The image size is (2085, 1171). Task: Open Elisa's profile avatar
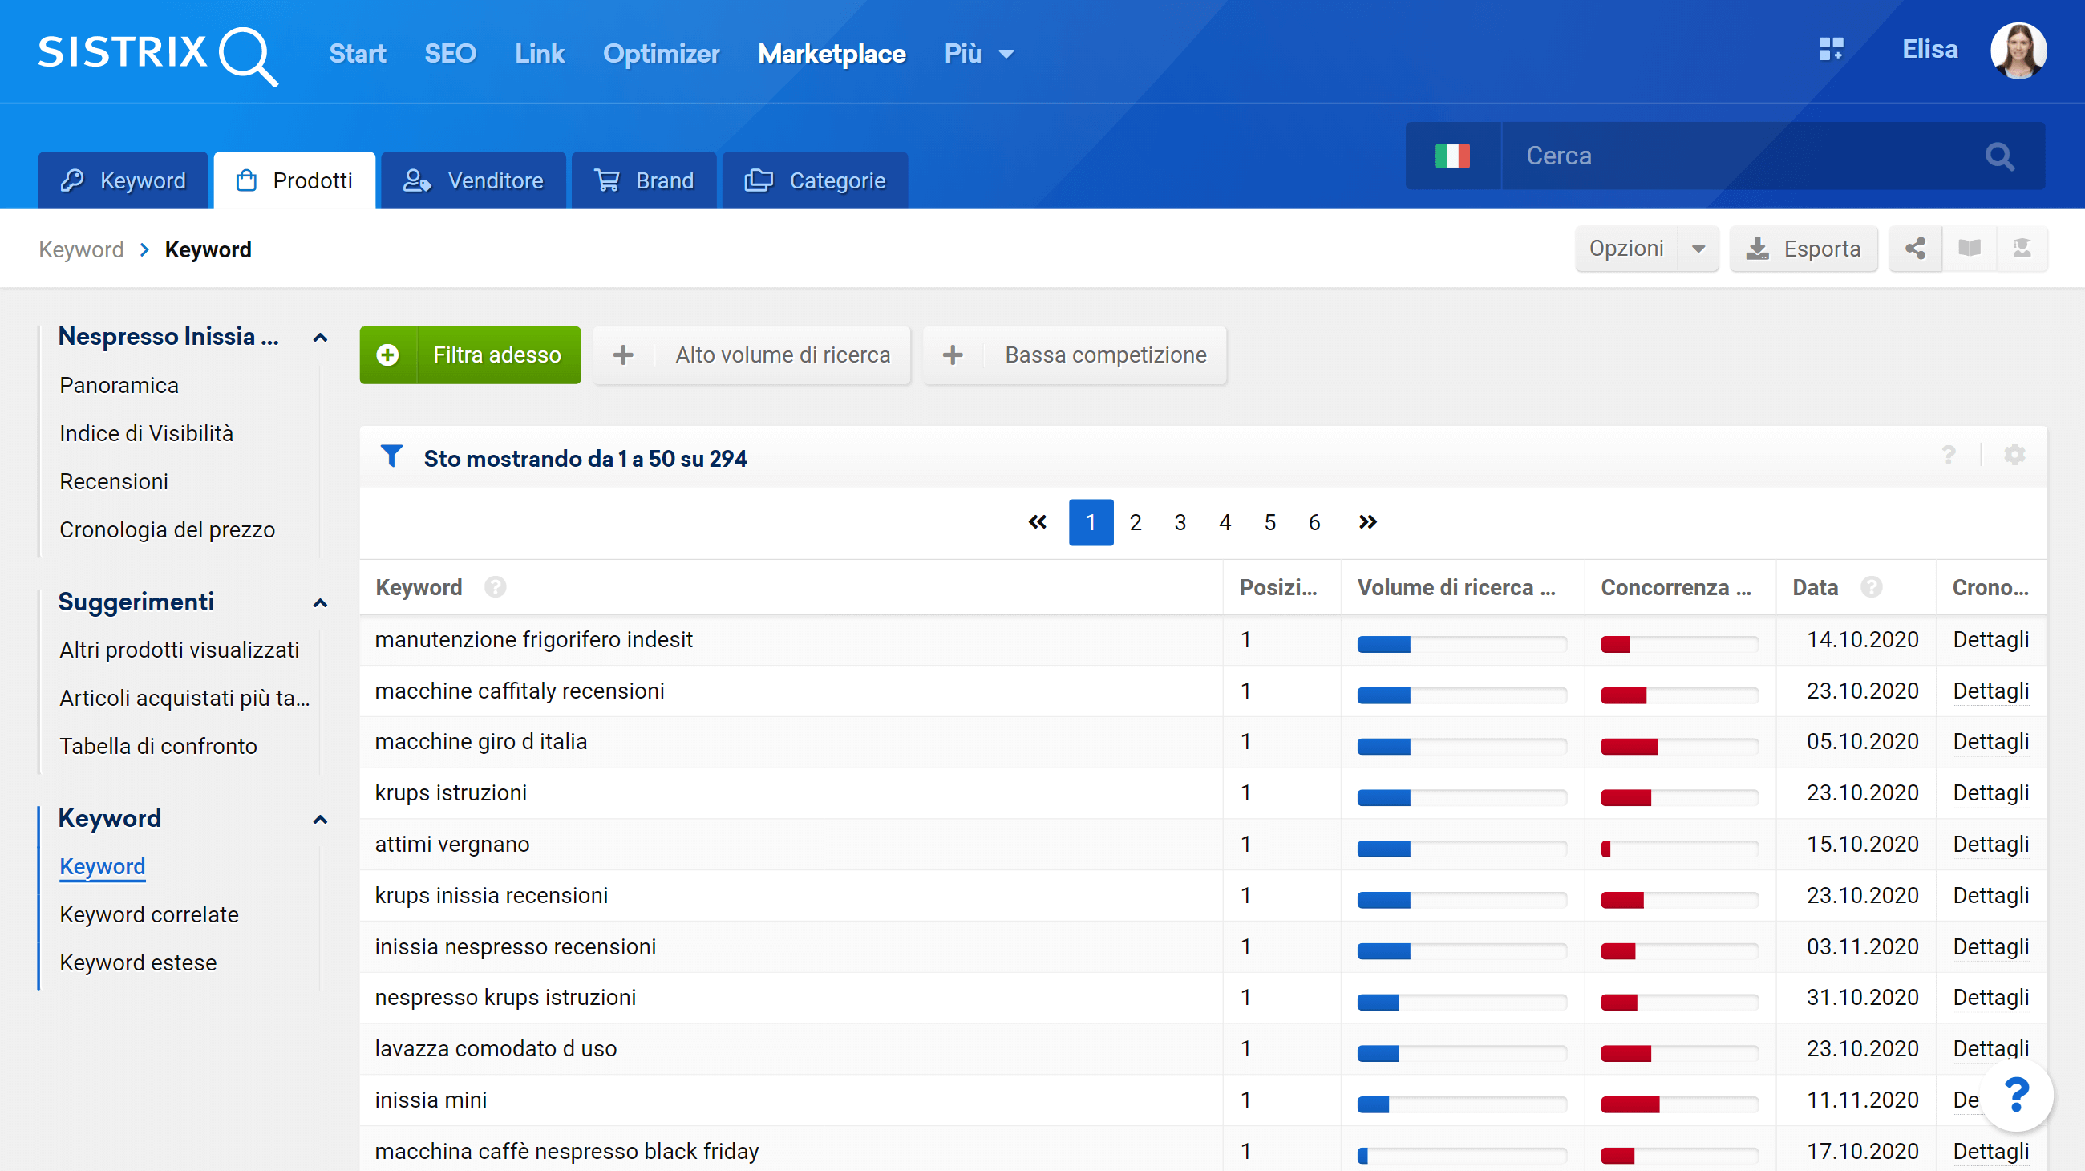pos(2018,51)
